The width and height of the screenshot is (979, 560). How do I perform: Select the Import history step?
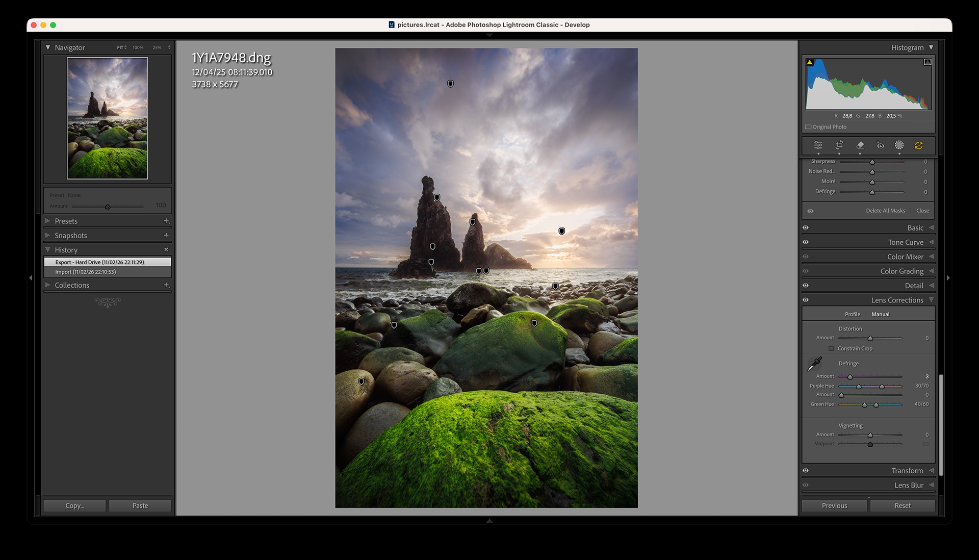(x=108, y=272)
